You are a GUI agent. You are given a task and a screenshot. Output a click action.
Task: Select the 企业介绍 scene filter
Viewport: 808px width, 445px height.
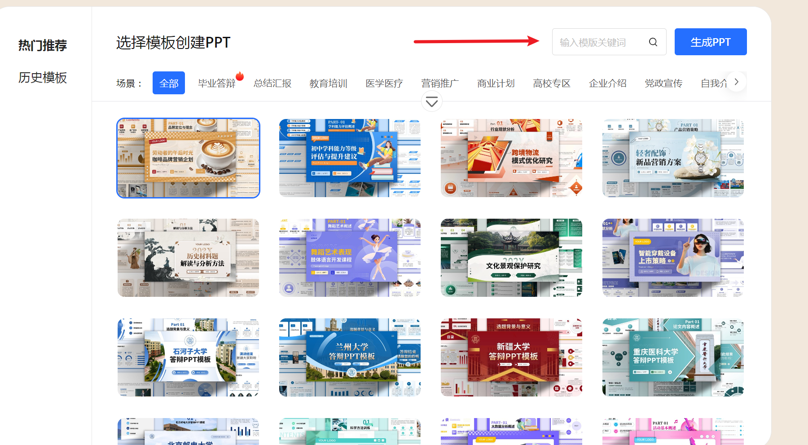pos(608,84)
